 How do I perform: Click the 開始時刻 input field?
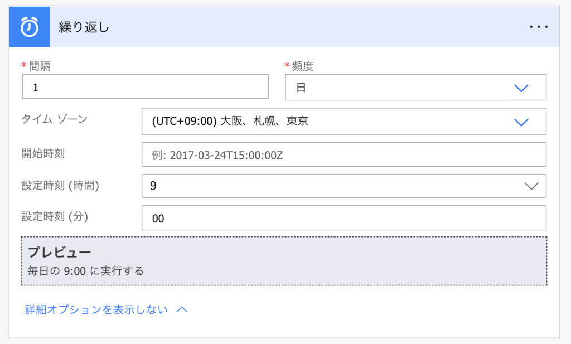tap(343, 154)
